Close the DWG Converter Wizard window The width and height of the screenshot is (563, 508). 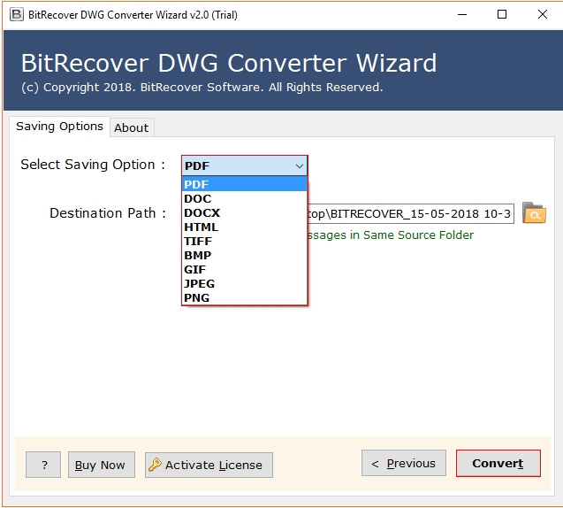point(542,15)
